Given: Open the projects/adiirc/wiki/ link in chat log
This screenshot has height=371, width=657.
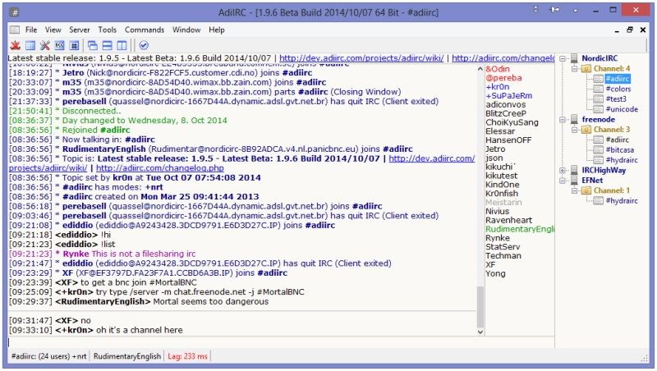Looking at the screenshot, I should point(48,168).
